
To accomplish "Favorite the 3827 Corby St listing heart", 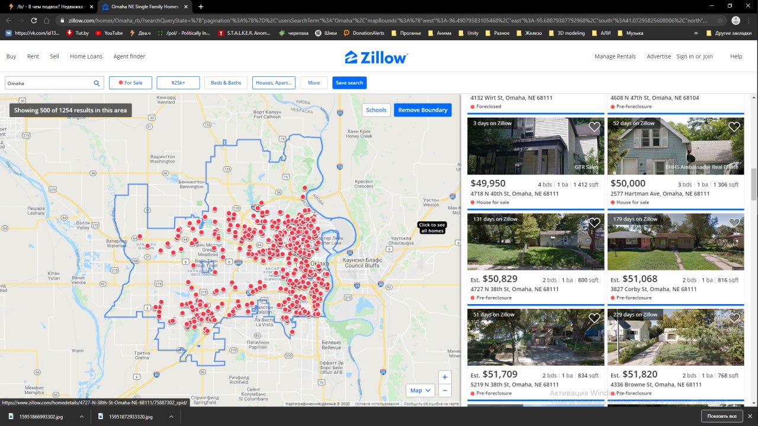I will pyautogui.click(x=734, y=222).
